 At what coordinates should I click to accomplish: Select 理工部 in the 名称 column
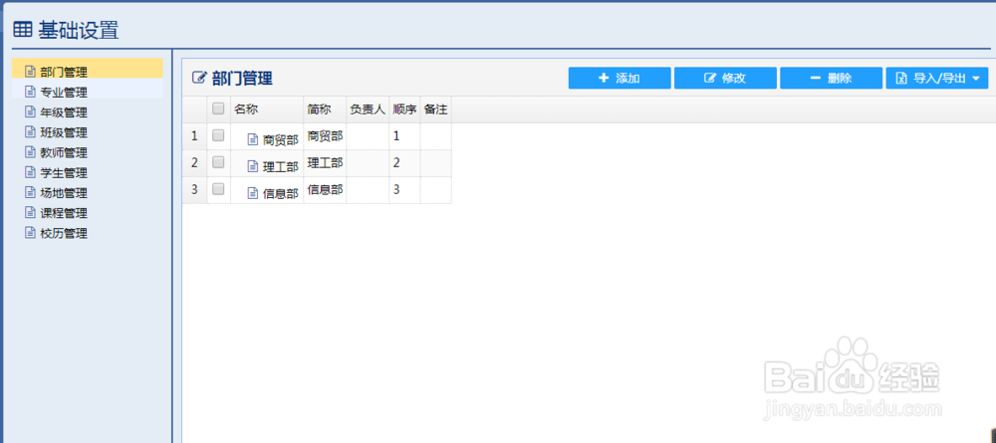(x=280, y=167)
